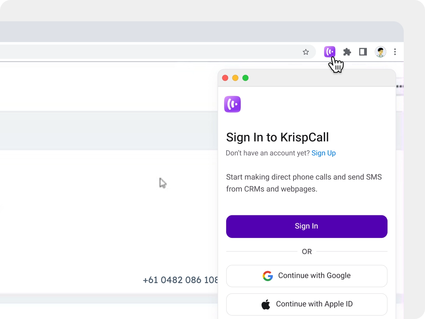Click the "Sign In to KrispCall" heading
The width and height of the screenshot is (425, 319).
pyautogui.click(x=278, y=137)
